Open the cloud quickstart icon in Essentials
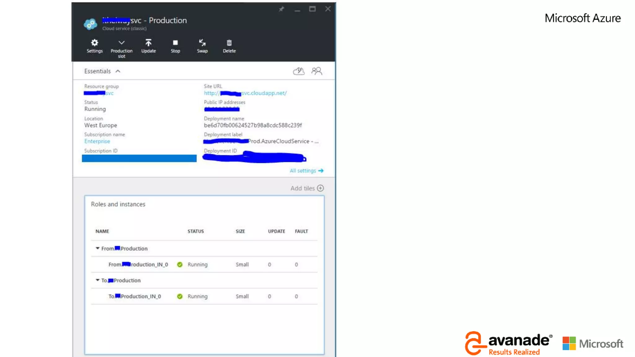The image size is (635, 357). 299,71
